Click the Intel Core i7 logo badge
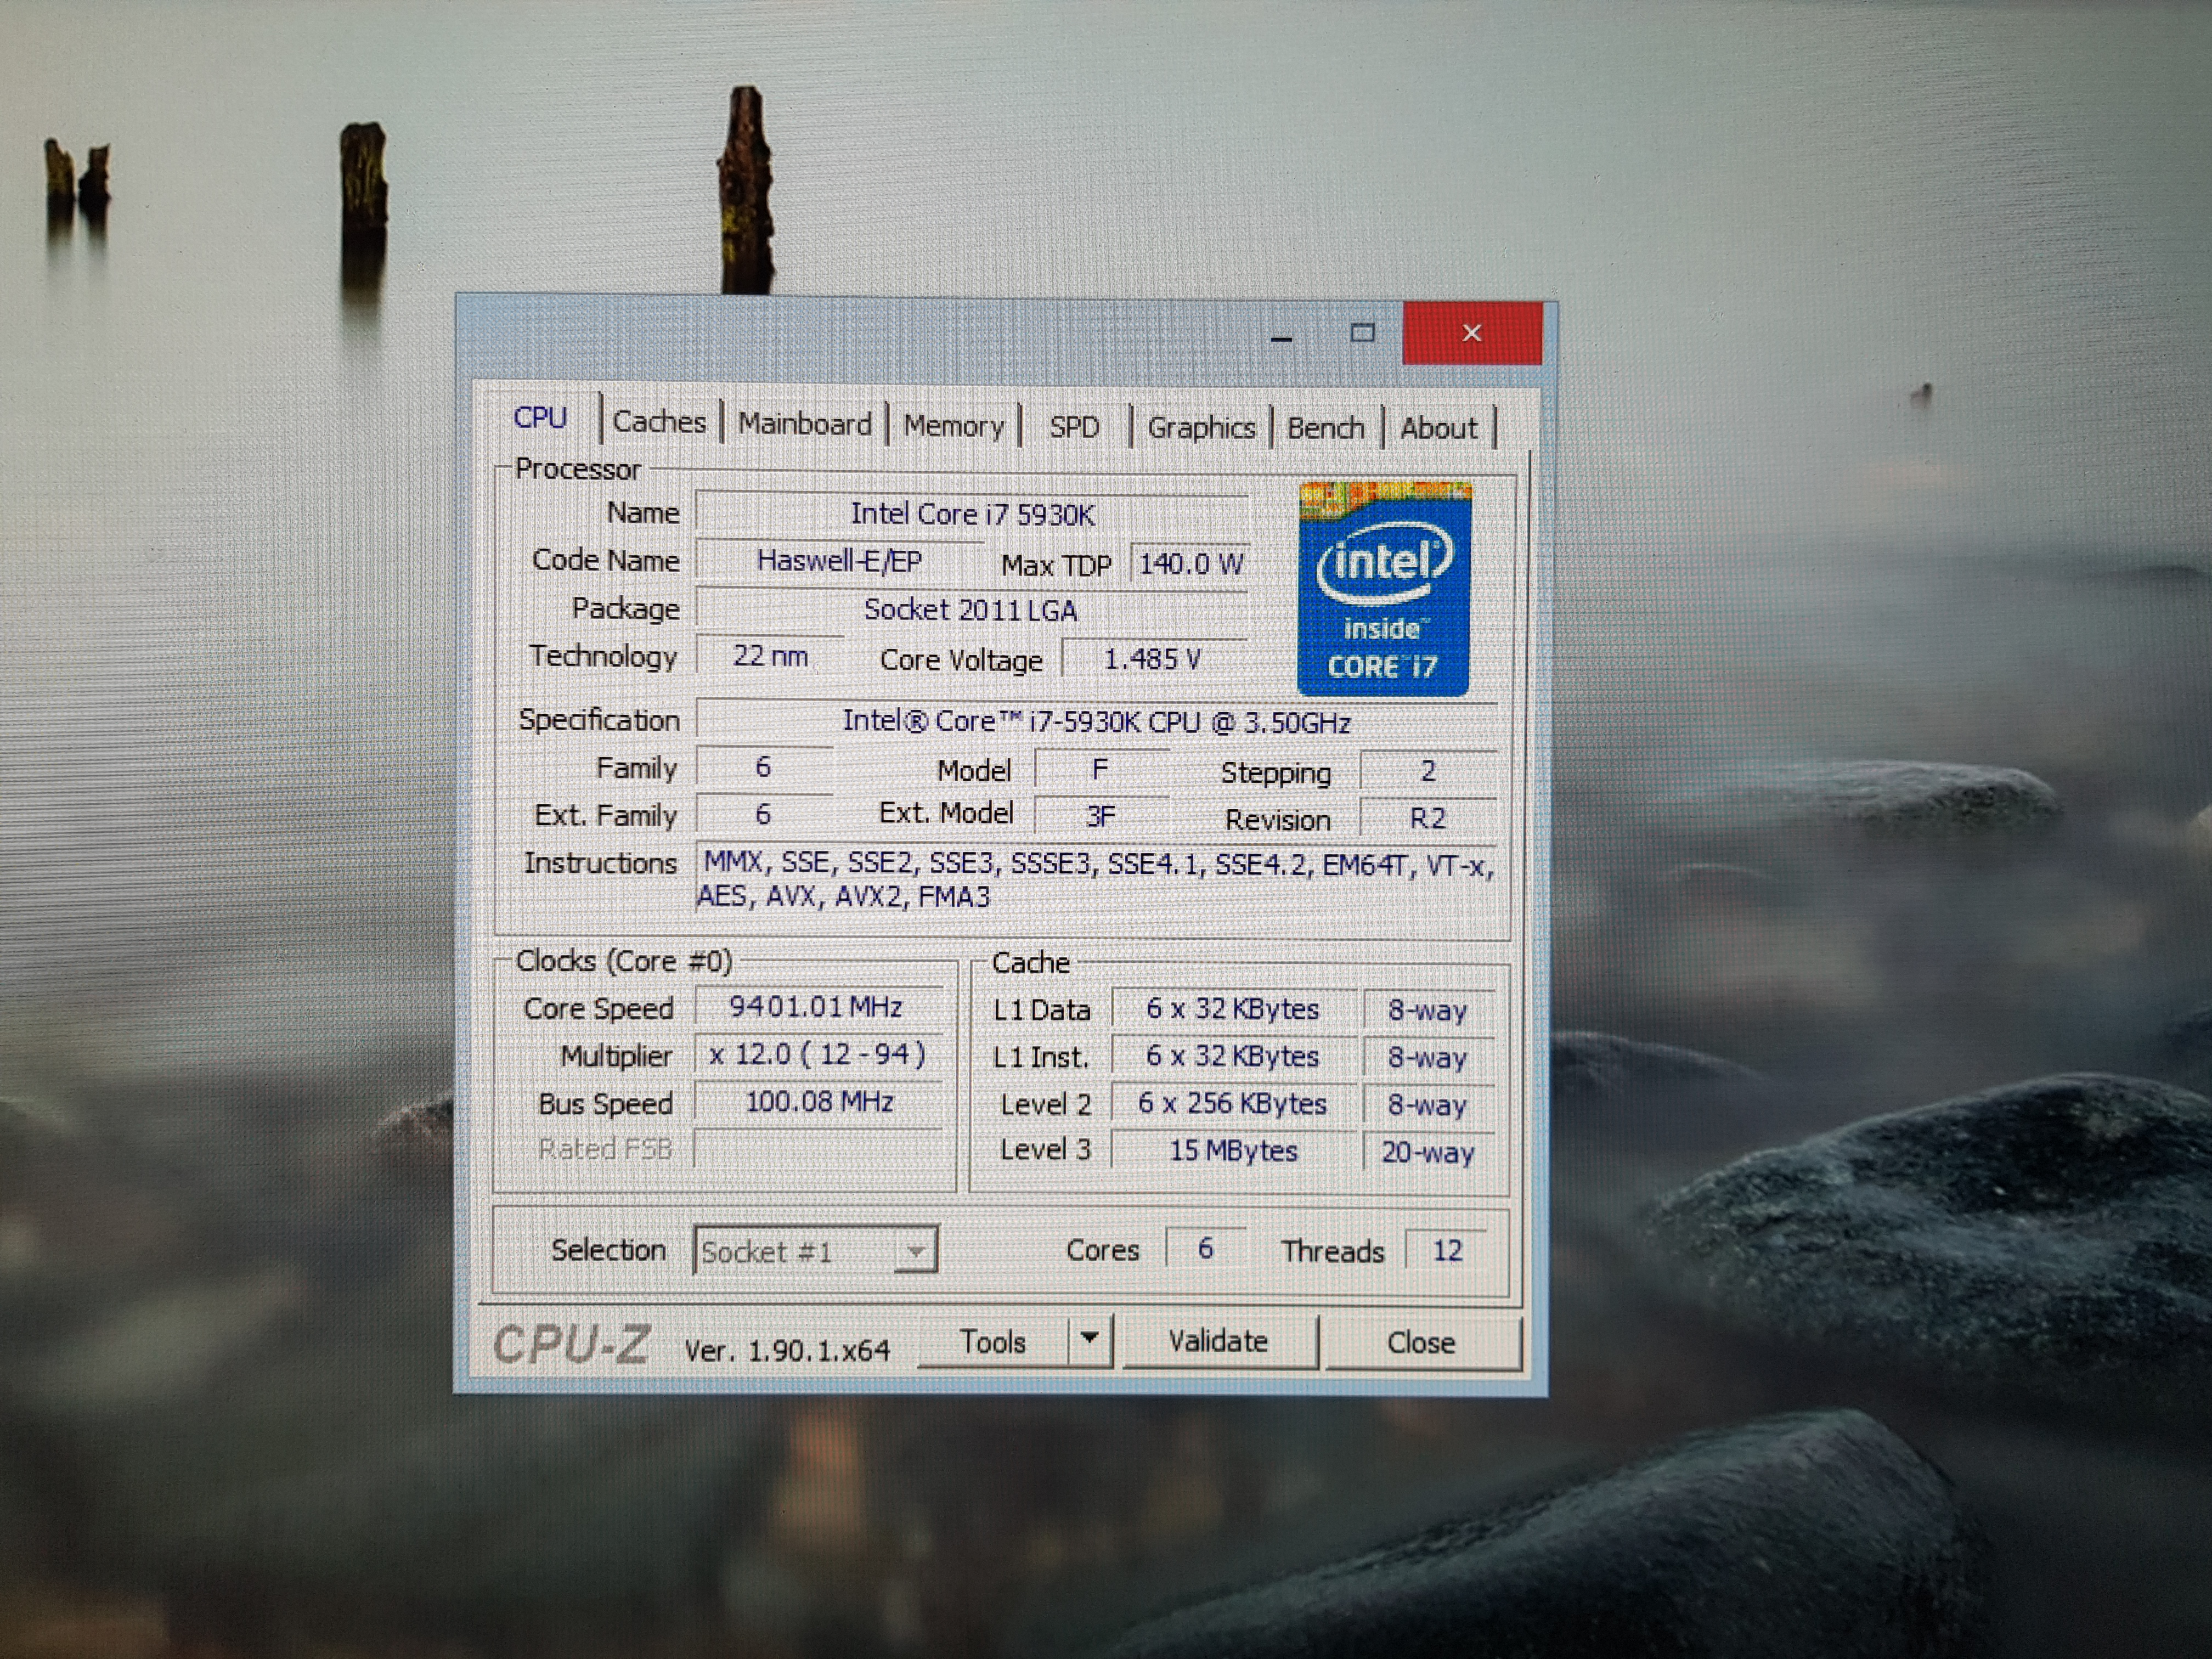Screen dimensions: 2212x1659 click(1383, 589)
